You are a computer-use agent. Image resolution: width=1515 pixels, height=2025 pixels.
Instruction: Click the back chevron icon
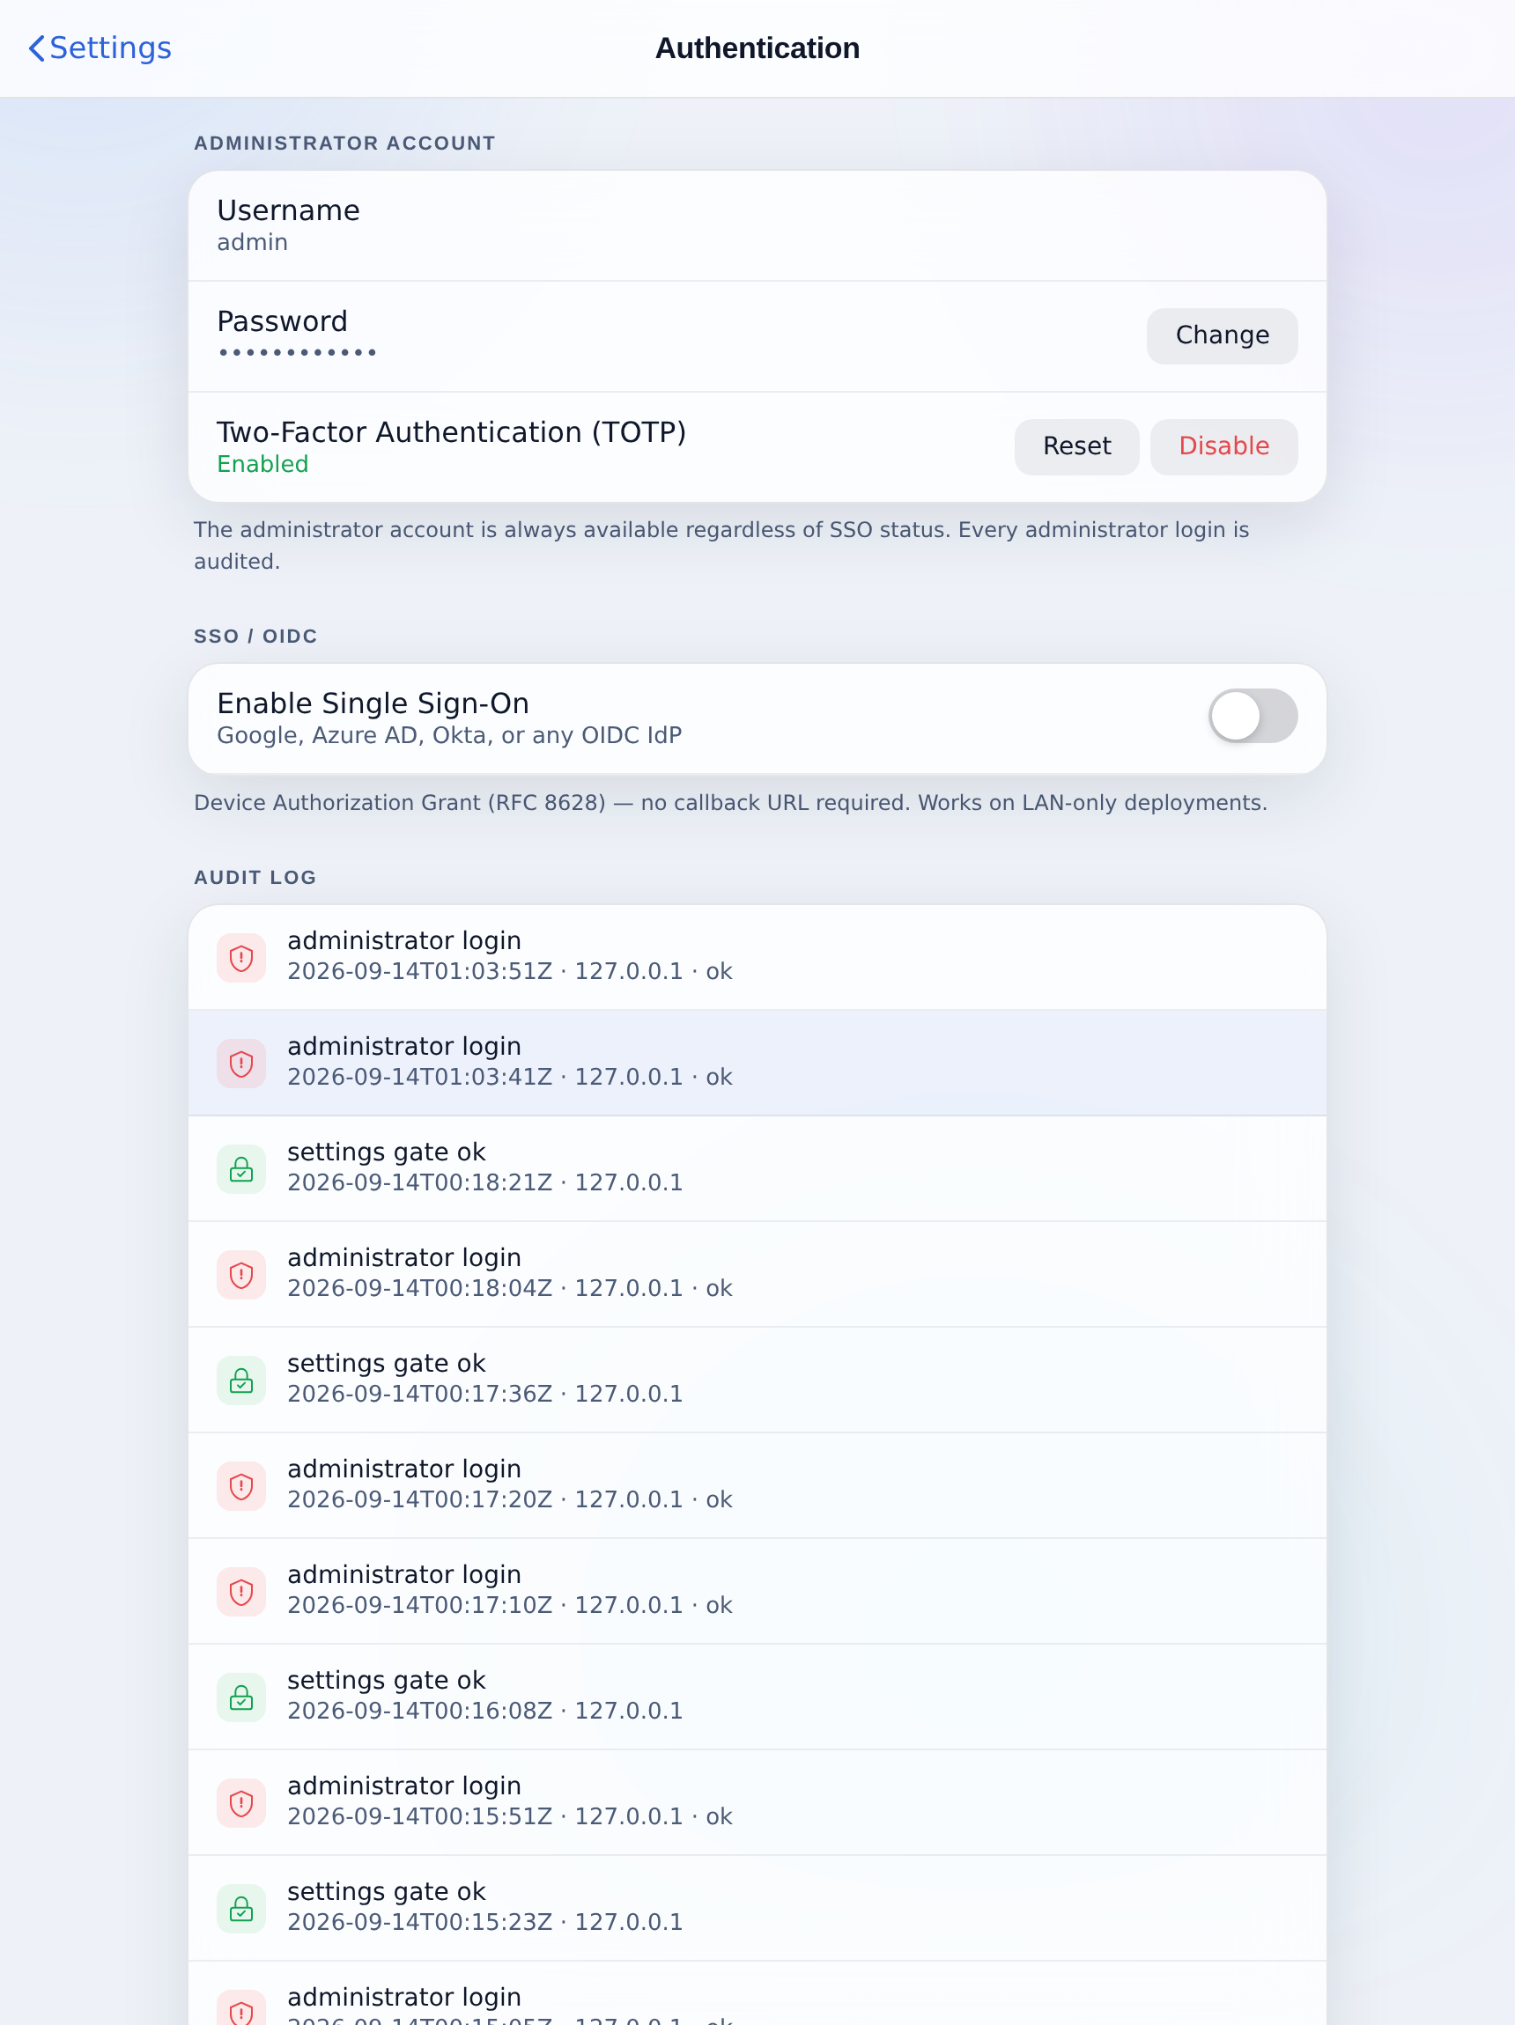click(37, 48)
